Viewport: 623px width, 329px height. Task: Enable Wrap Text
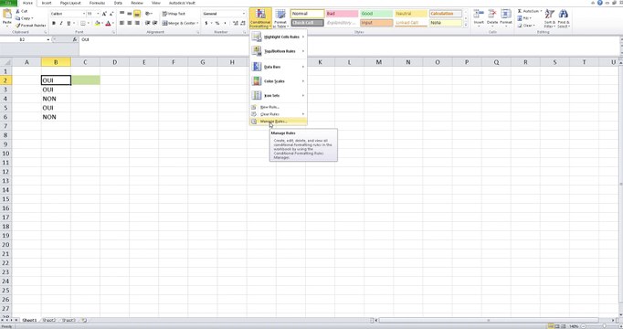tap(174, 14)
